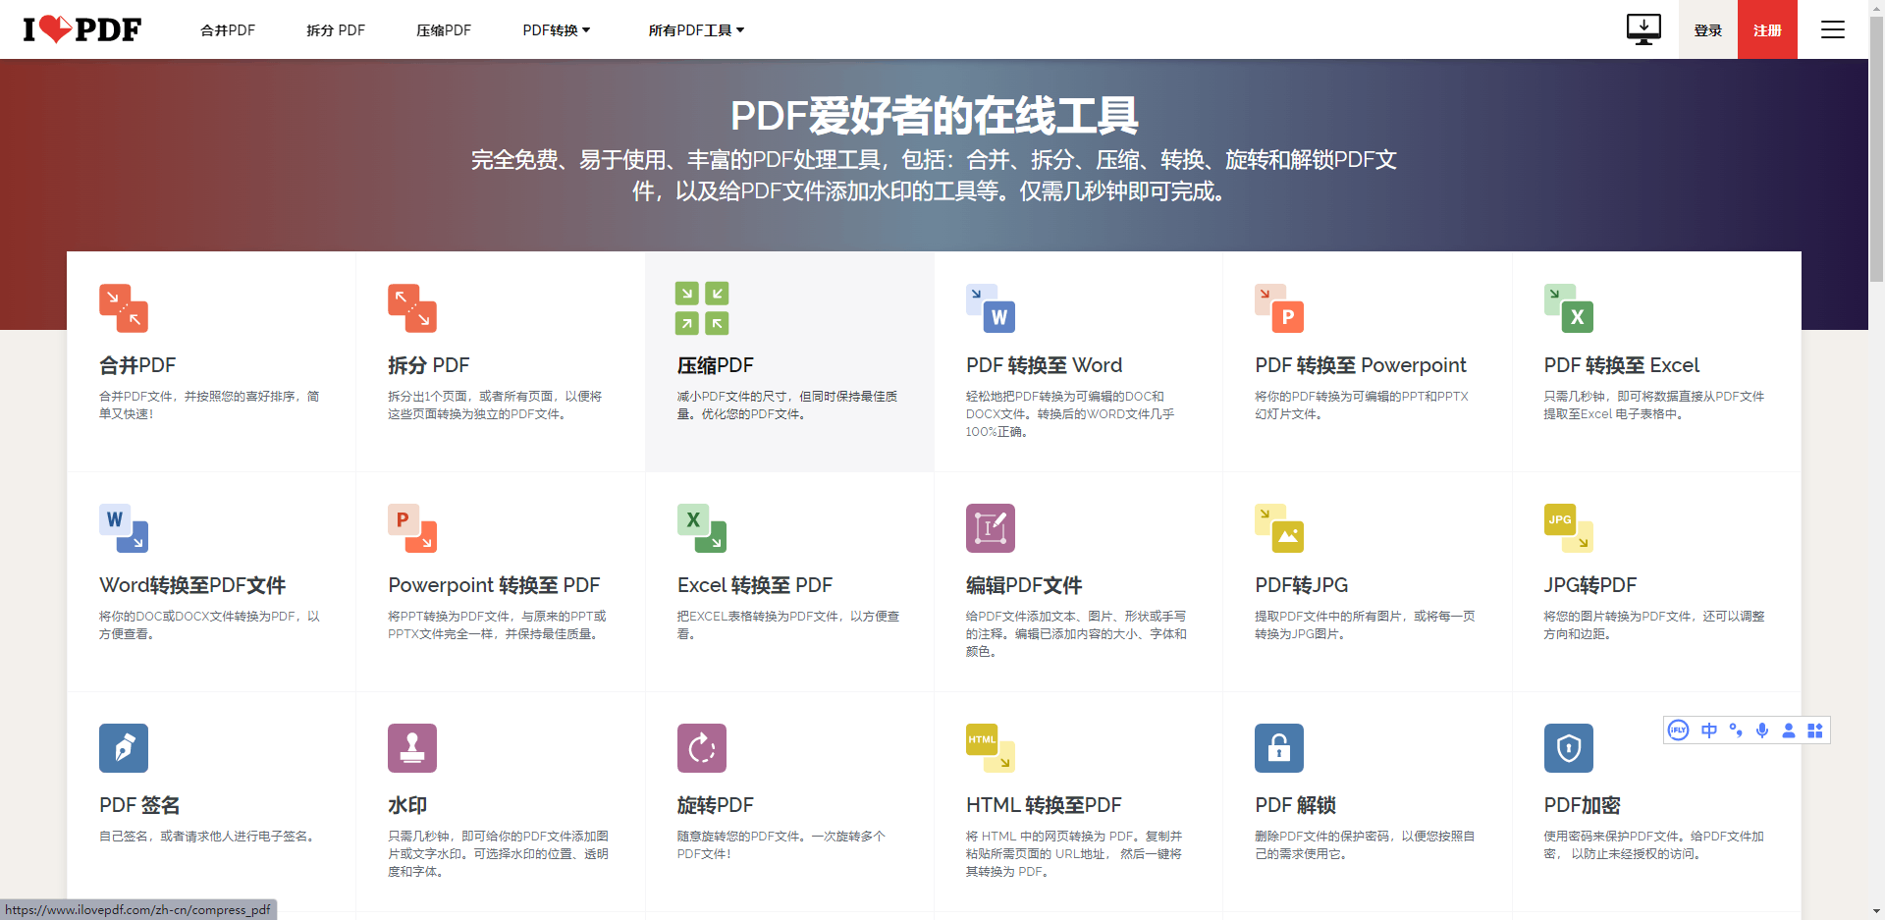This screenshot has width=1885, height=920.
Task: Open the PDF 转换至 Powerpoint icon
Action: 1279,308
